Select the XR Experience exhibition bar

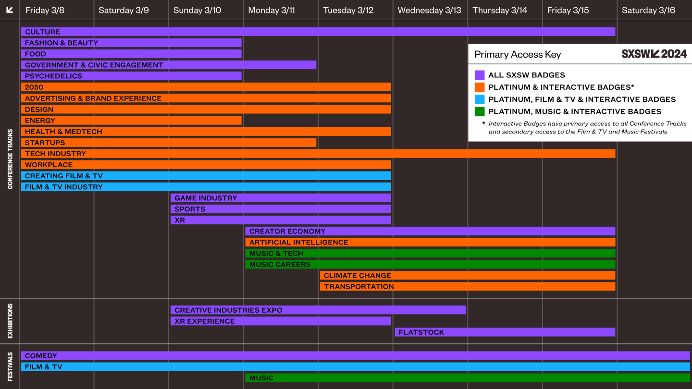[281, 321]
